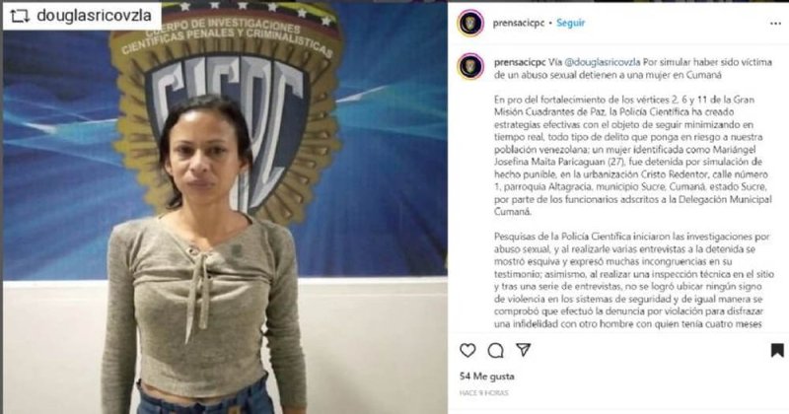Click the caption headline about abuso sexual
789x414 pixels.
tap(633, 69)
